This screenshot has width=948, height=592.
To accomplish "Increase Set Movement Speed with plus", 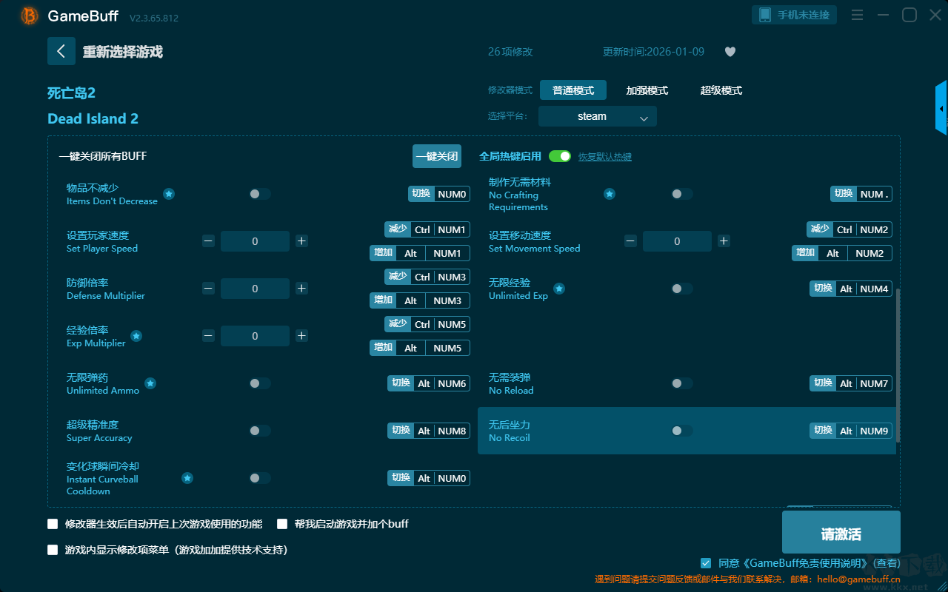I will tap(724, 241).
